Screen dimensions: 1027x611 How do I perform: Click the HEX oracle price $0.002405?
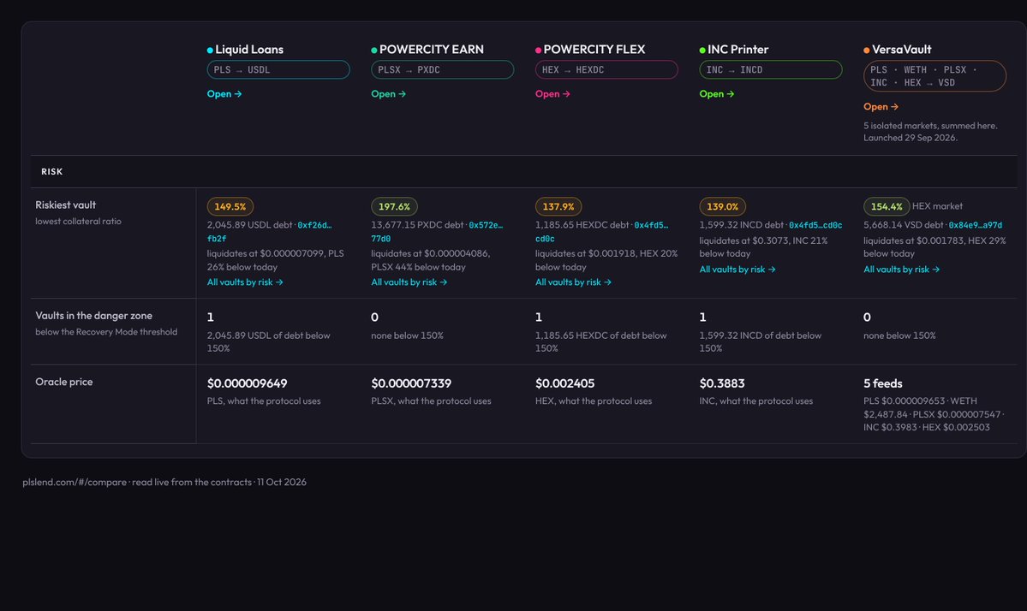[x=564, y=383]
